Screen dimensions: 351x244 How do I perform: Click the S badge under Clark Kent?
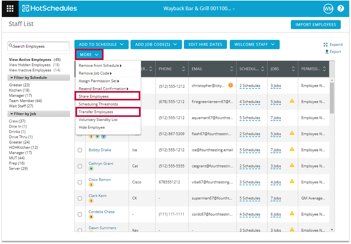(x=91, y=201)
